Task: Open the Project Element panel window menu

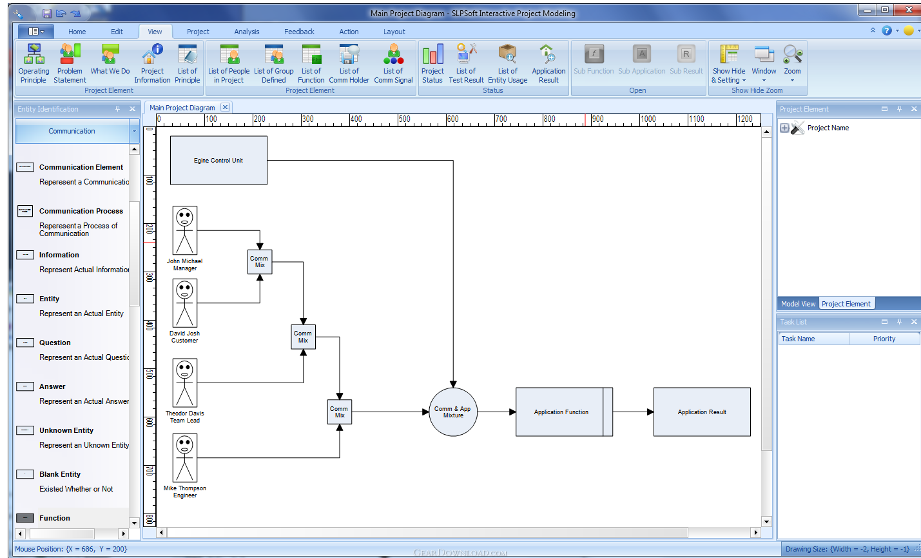Action: click(884, 109)
